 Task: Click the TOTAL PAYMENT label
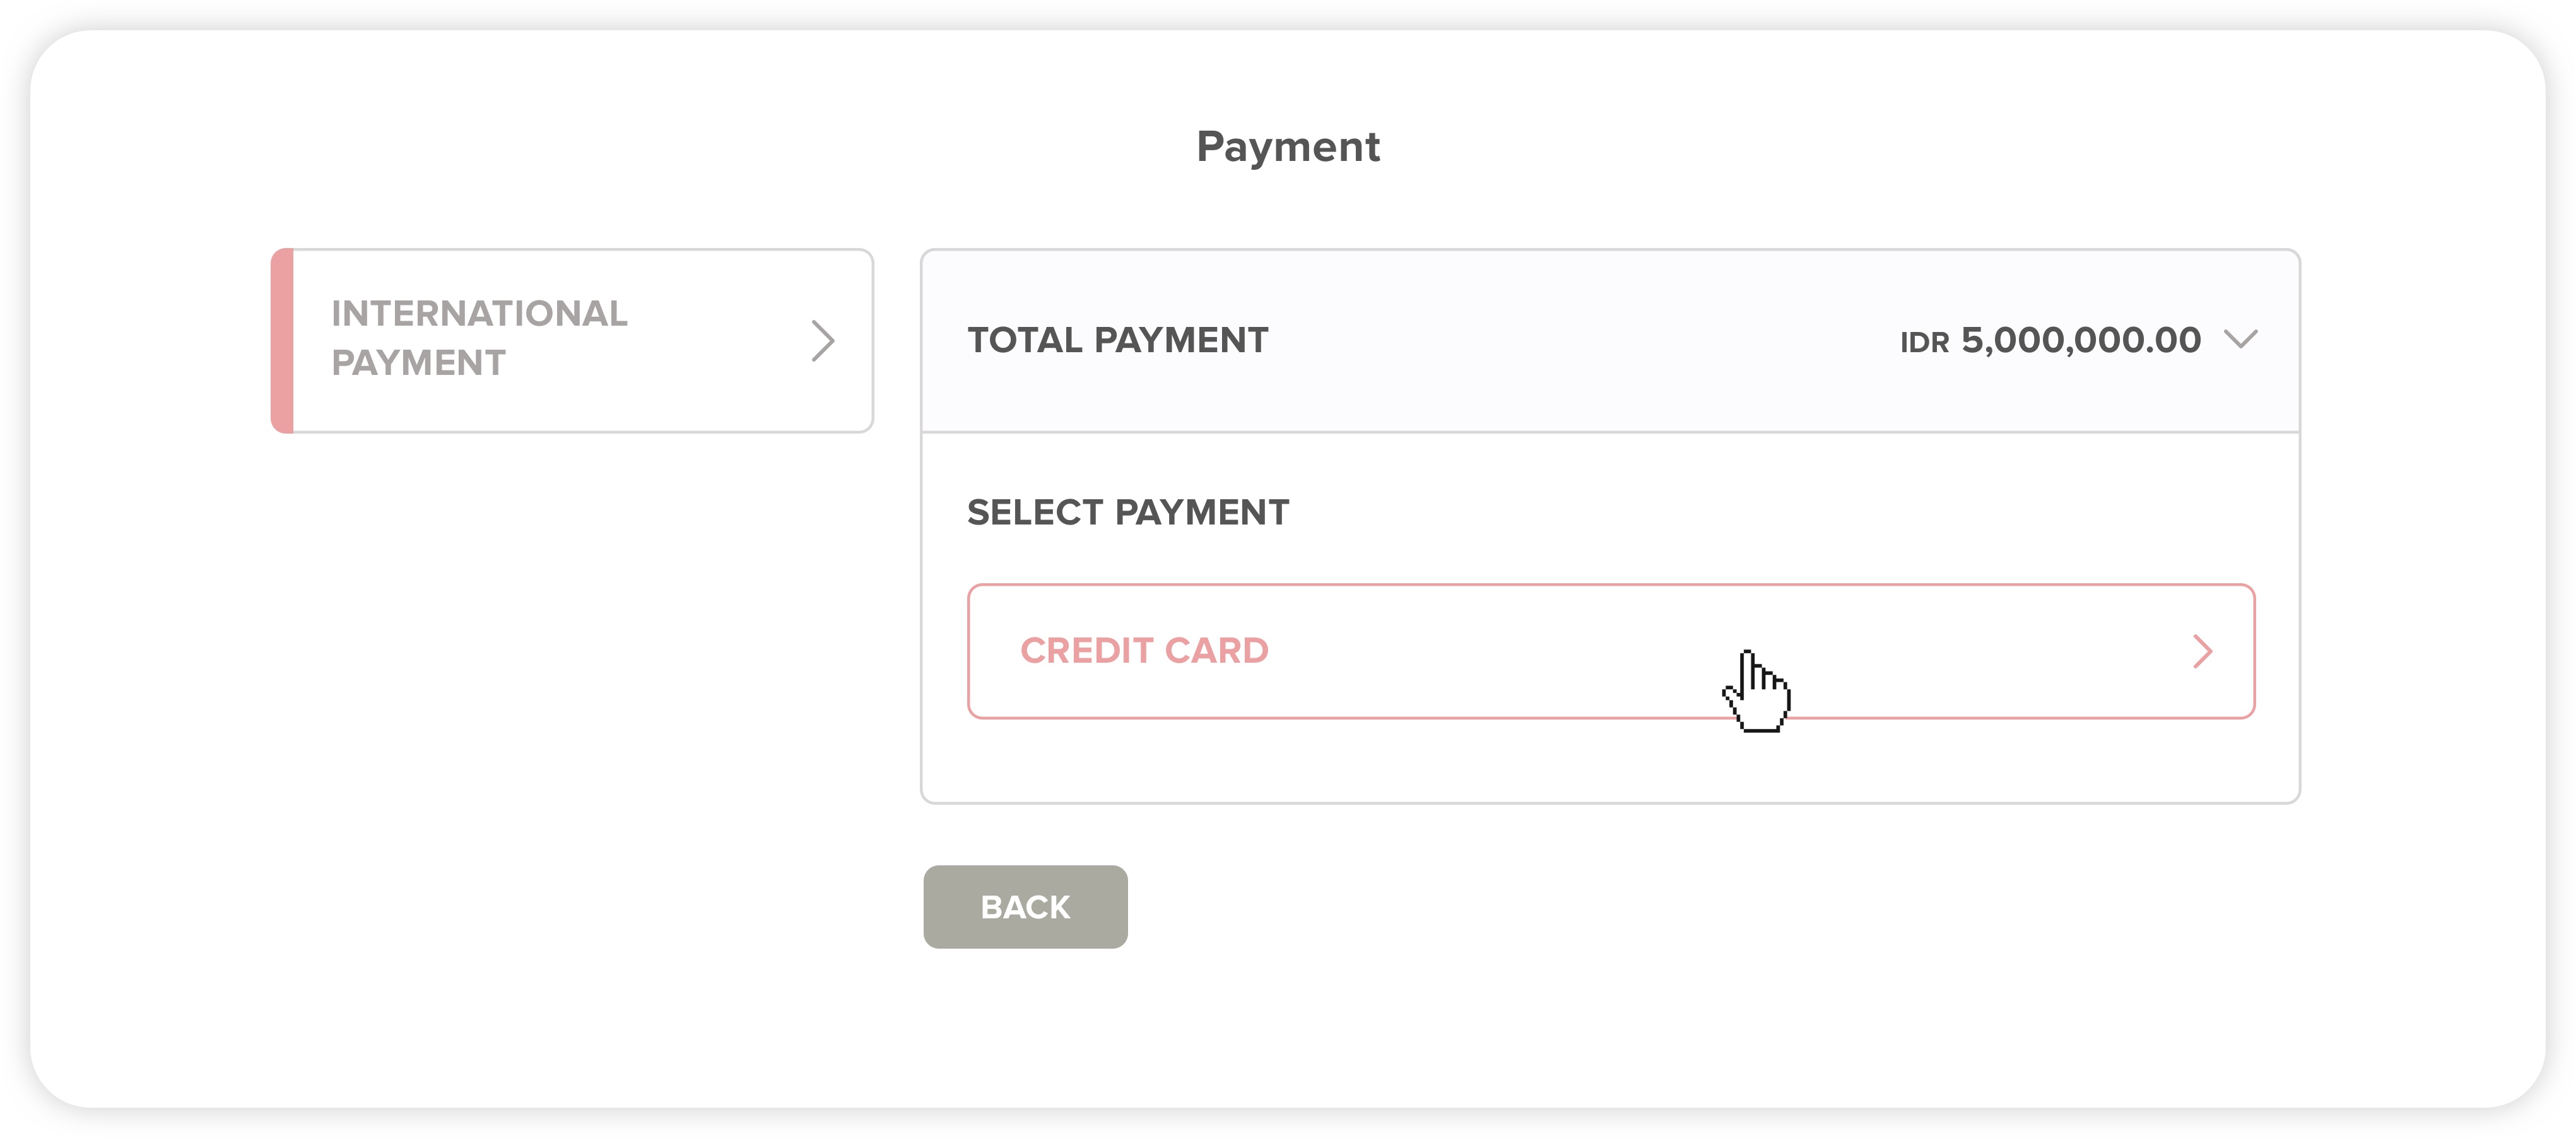click(x=1117, y=340)
